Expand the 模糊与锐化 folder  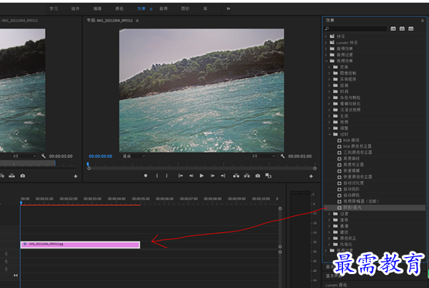click(329, 104)
